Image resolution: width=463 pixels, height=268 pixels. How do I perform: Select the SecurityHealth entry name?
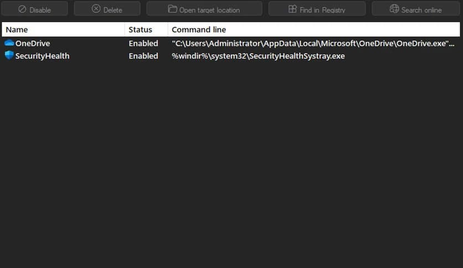[42, 56]
